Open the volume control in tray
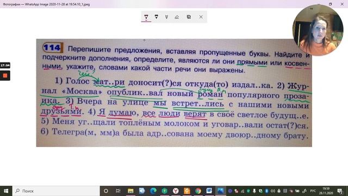Viewport: 348px width, 196px height. pyautogui.click(x=273, y=191)
